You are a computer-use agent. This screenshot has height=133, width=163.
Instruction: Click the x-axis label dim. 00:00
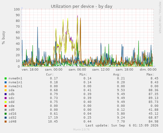click(148, 70)
